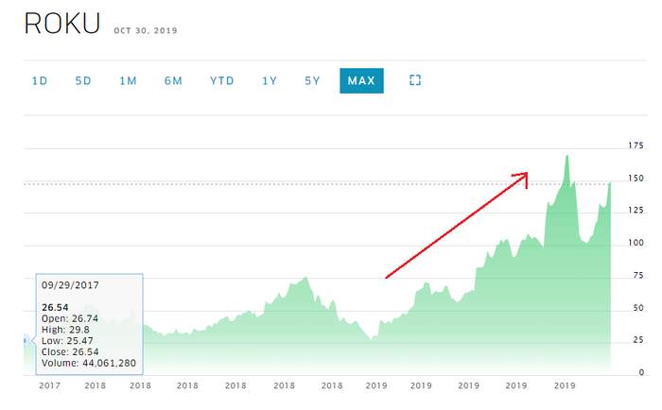Select the 5D time range
The height and width of the screenshot is (410, 662).
tap(83, 80)
